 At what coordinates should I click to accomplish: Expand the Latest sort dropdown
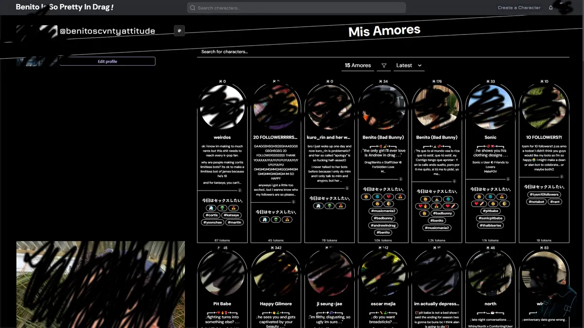409,66
